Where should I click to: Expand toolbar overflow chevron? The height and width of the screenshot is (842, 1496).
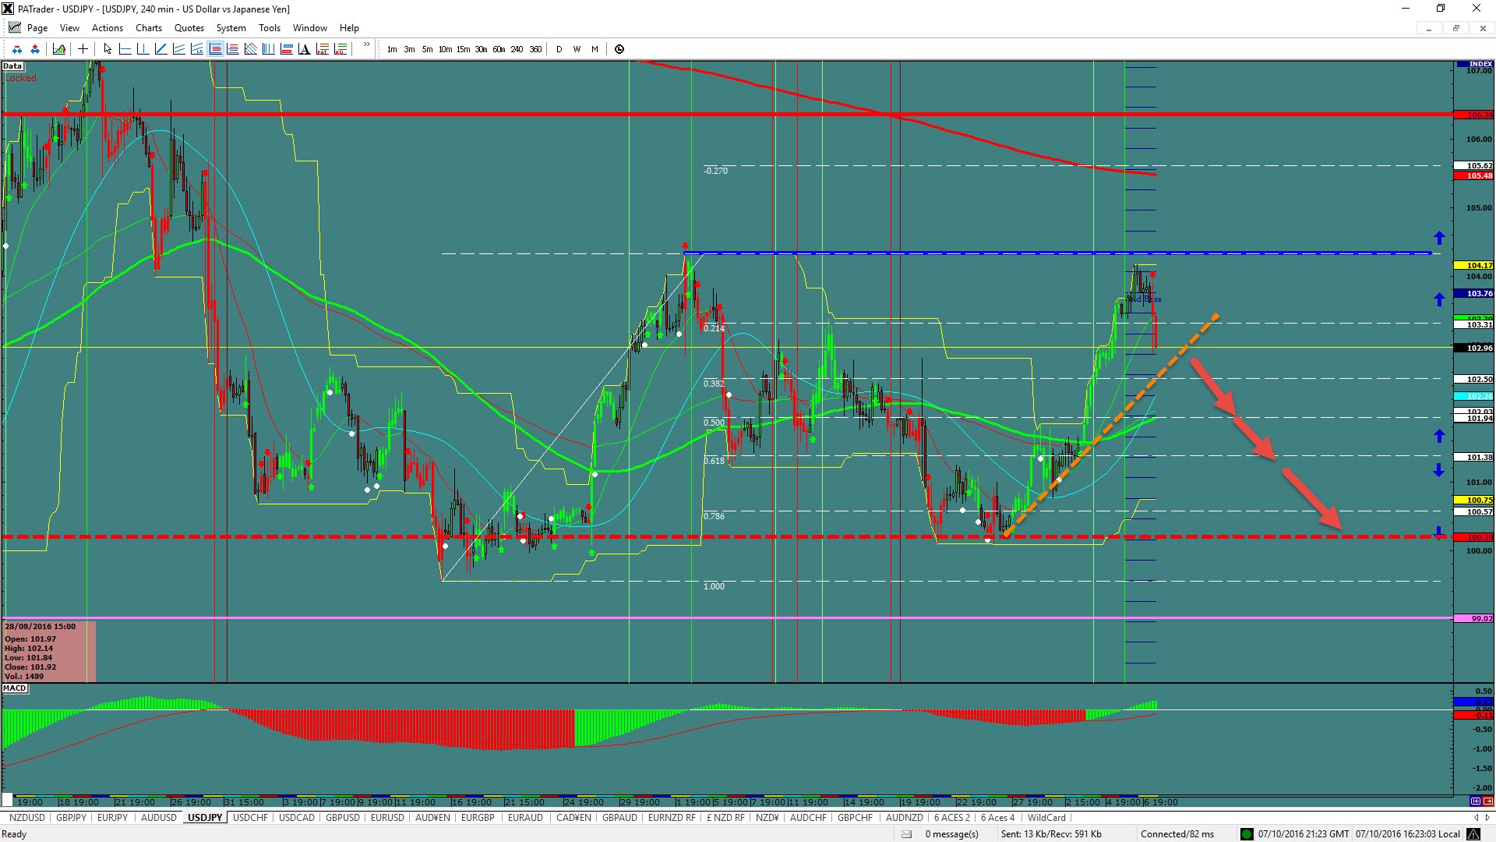coord(366,45)
